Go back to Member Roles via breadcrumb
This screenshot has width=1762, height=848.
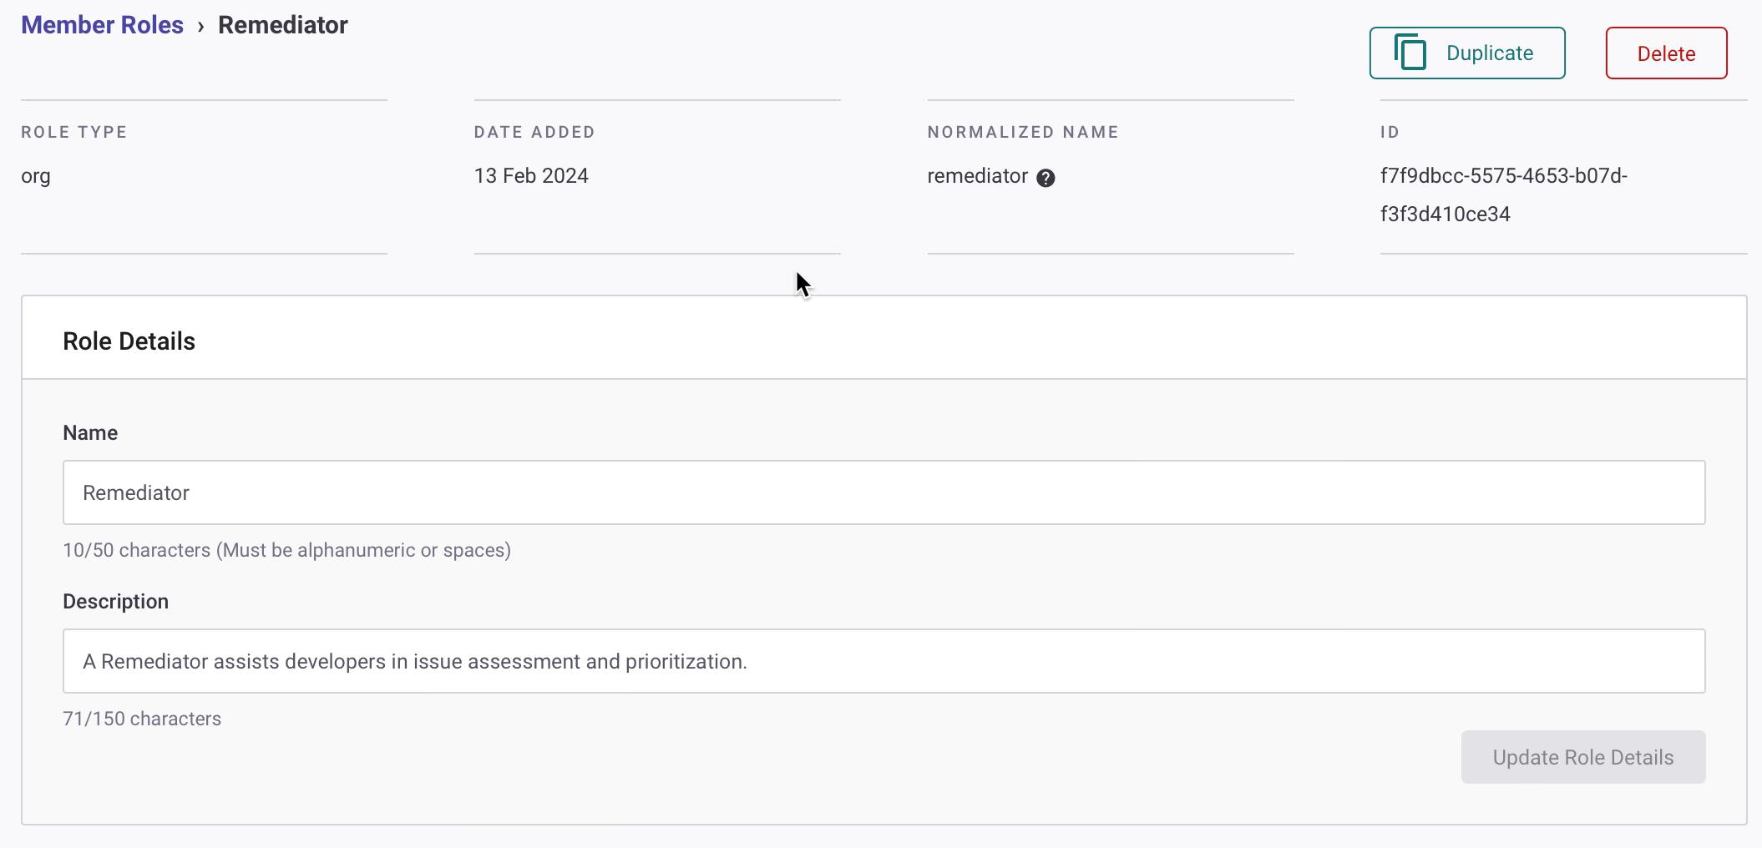click(x=102, y=25)
